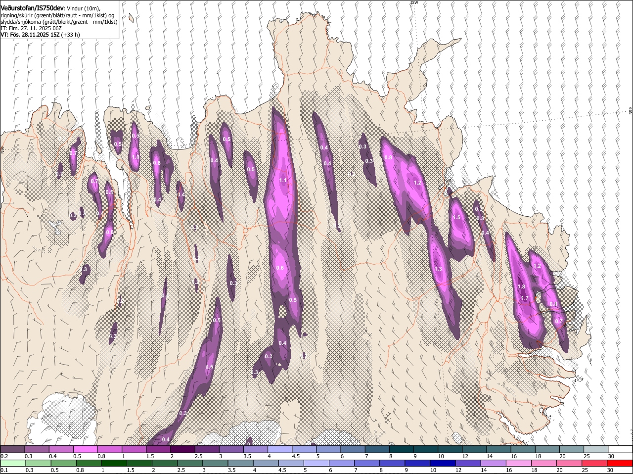Click the 15W longitude label at top
The height and width of the screenshot is (474, 633).
pos(414,2)
